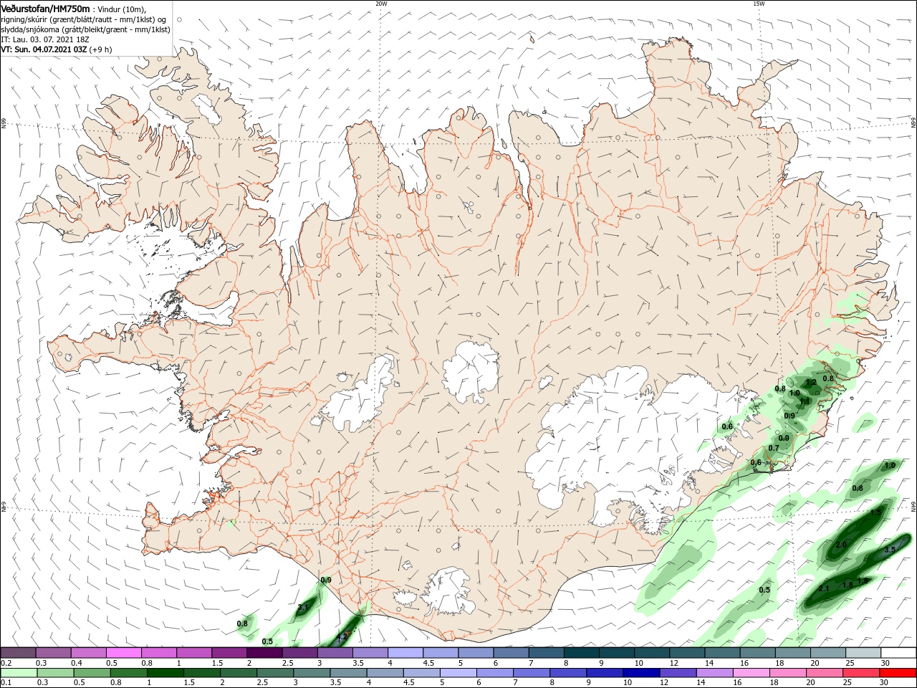This screenshot has width=917, height=688.
Task: Click the slydda/snjókoma legend description line
Action: tap(86, 29)
